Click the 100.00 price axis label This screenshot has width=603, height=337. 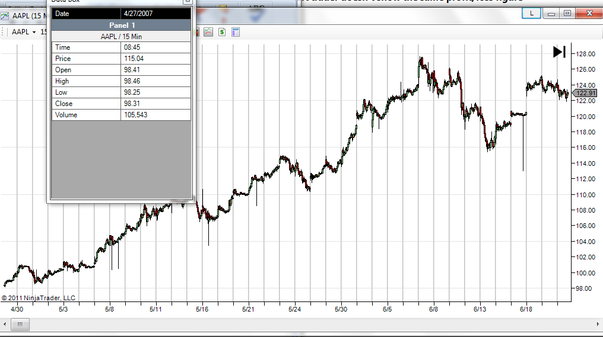585,273
